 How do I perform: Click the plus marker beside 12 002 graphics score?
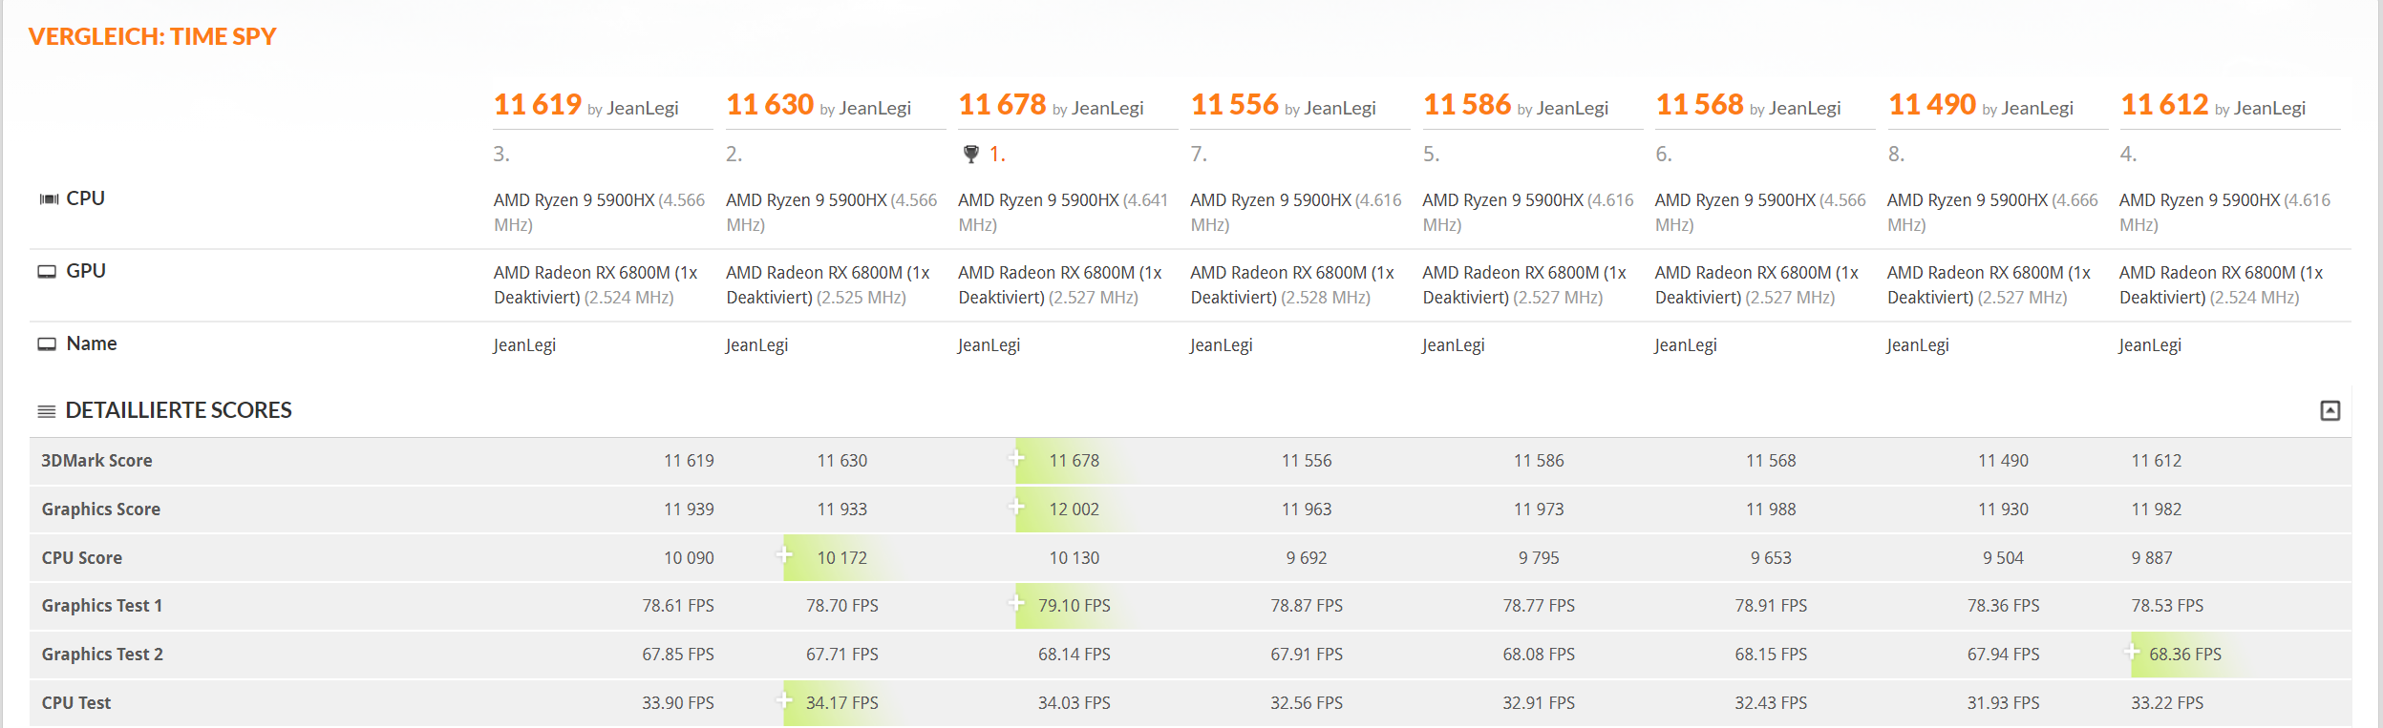[x=1016, y=507]
